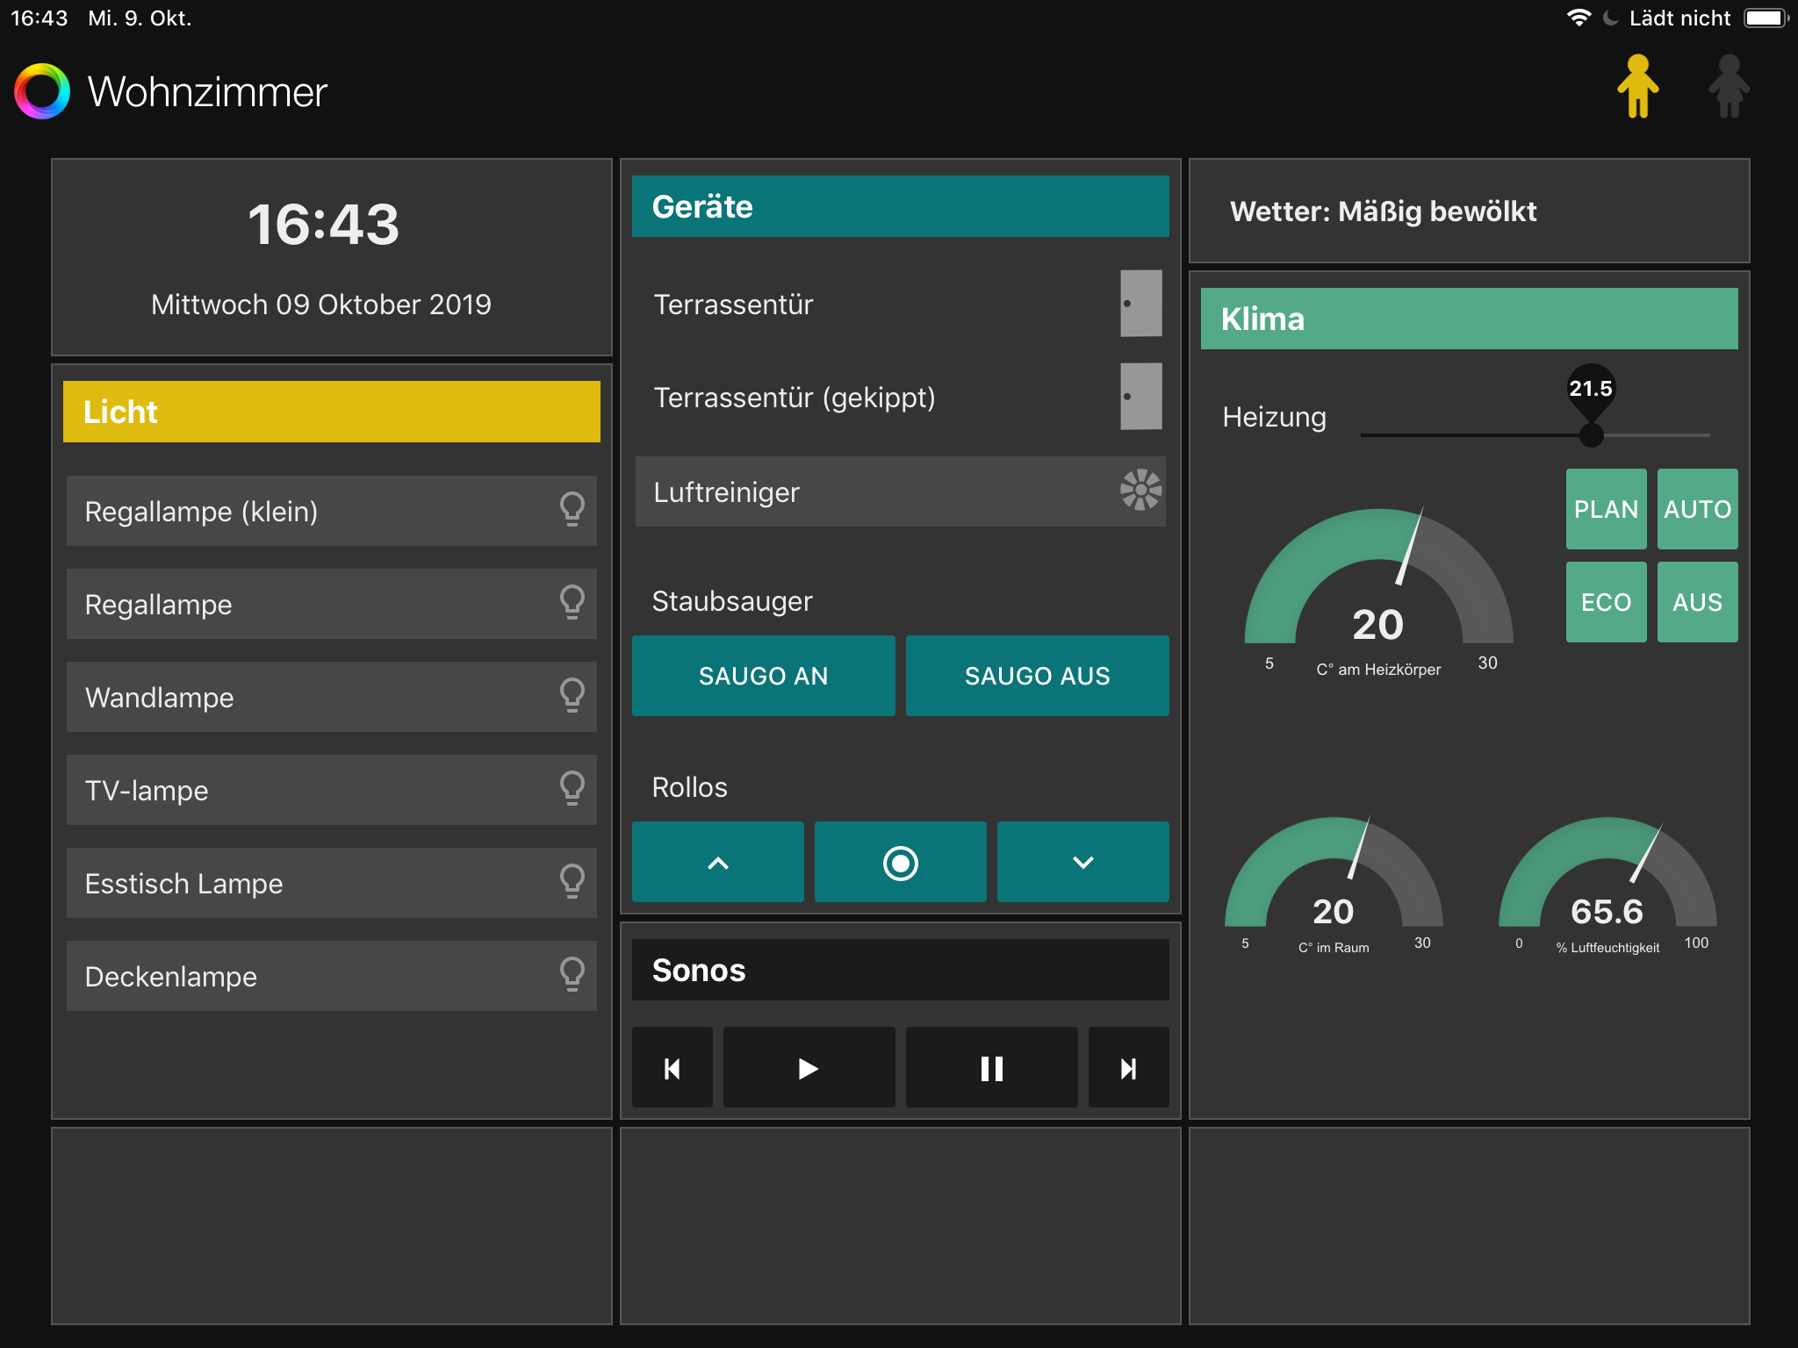
Task: Click the yellow male presence icon
Action: pos(1637,87)
